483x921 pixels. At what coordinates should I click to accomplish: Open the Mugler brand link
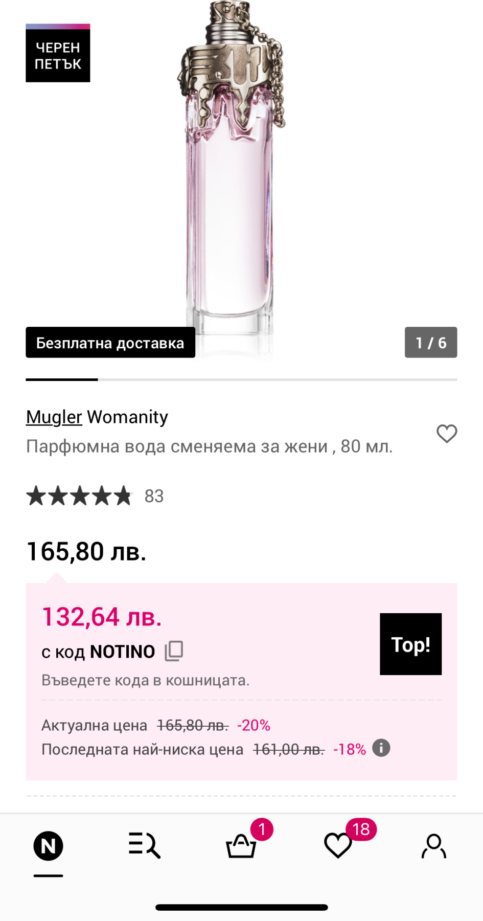coord(54,417)
